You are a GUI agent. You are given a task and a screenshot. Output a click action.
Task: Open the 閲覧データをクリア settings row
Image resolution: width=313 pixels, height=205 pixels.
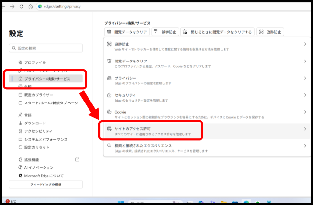point(207,63)
